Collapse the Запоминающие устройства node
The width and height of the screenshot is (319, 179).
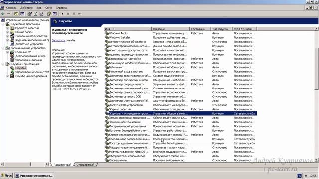[x=3, y=48]
